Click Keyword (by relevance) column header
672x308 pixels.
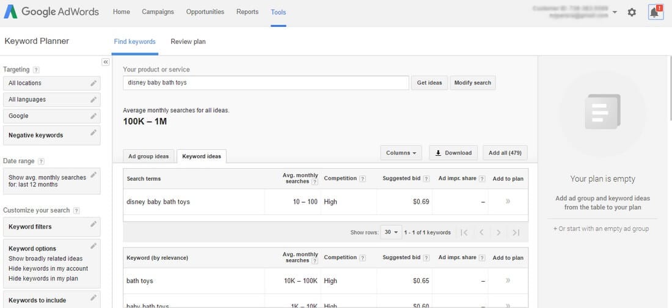pyautogui.click(x=157, y=258)
